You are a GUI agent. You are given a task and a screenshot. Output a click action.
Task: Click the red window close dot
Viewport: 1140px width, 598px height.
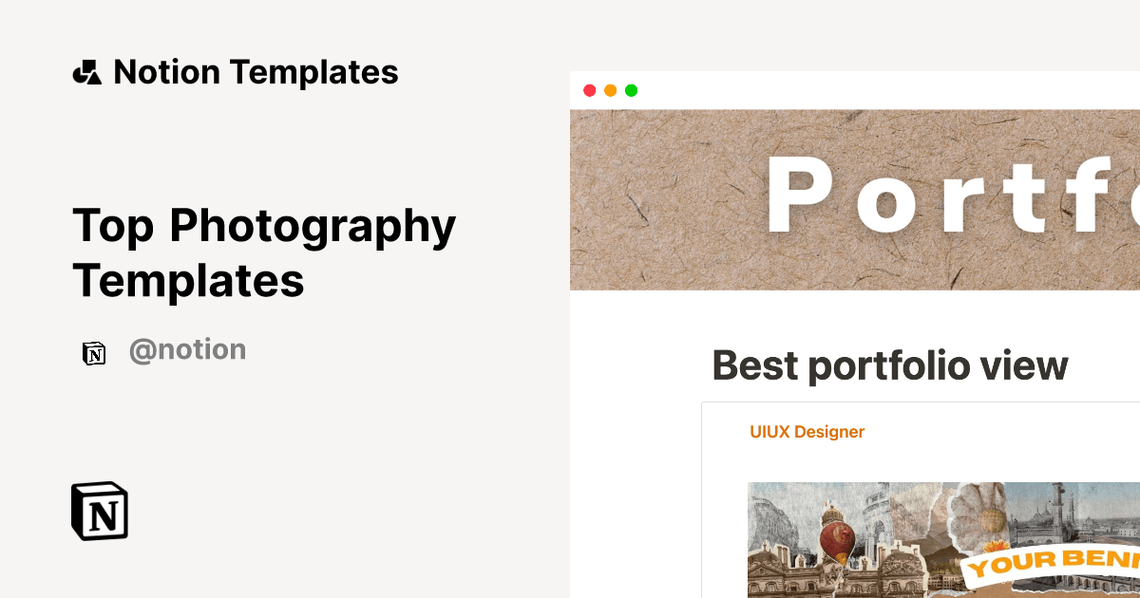589,91
